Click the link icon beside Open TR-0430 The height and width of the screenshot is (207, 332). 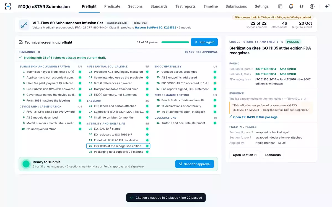(231, 117)
